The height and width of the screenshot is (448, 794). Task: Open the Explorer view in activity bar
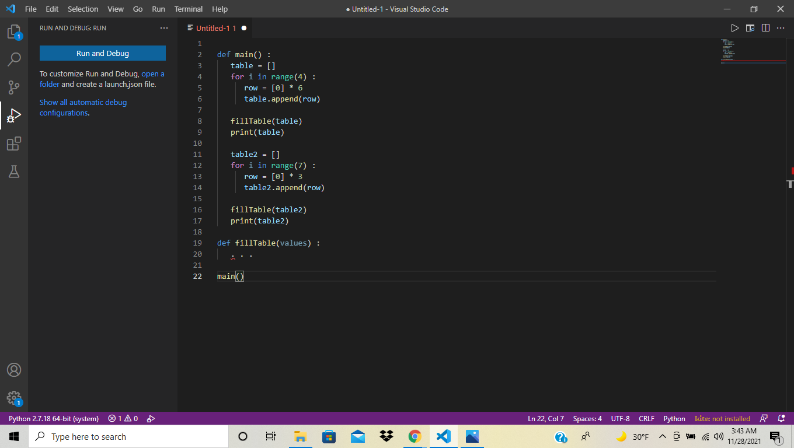14,32
